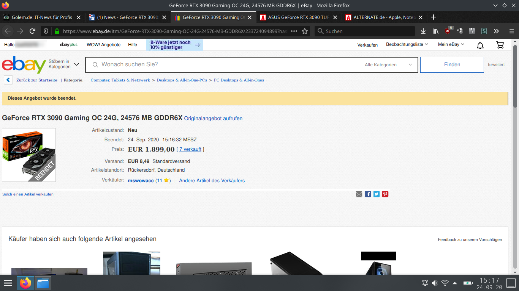Adjust the speaker volume in the system tray

click(435, 283)
